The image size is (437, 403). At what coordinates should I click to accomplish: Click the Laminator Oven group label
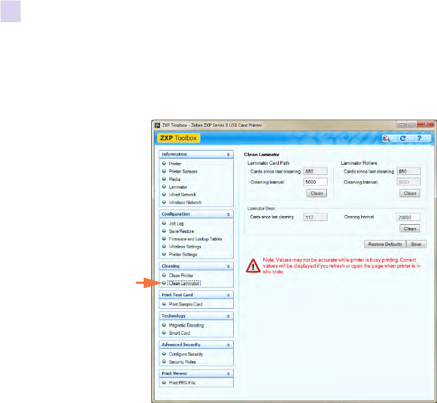pos(261,209)
